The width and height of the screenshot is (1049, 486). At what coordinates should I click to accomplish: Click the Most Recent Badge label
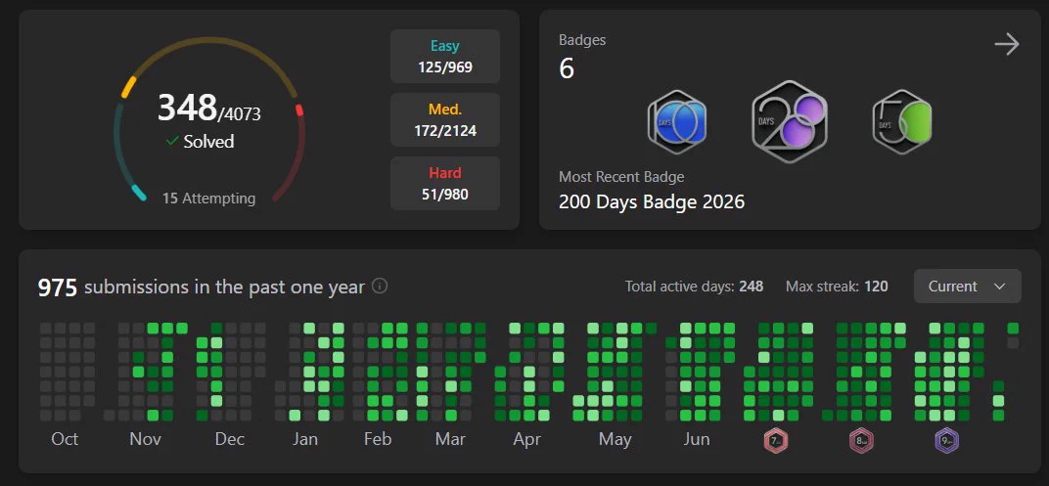point(621,177)
